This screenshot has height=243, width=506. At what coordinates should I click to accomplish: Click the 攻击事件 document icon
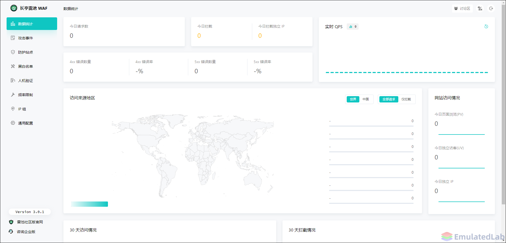point(13,38)
